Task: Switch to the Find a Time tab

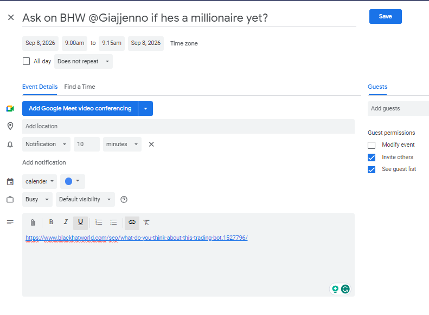Action: click(80, 87)
